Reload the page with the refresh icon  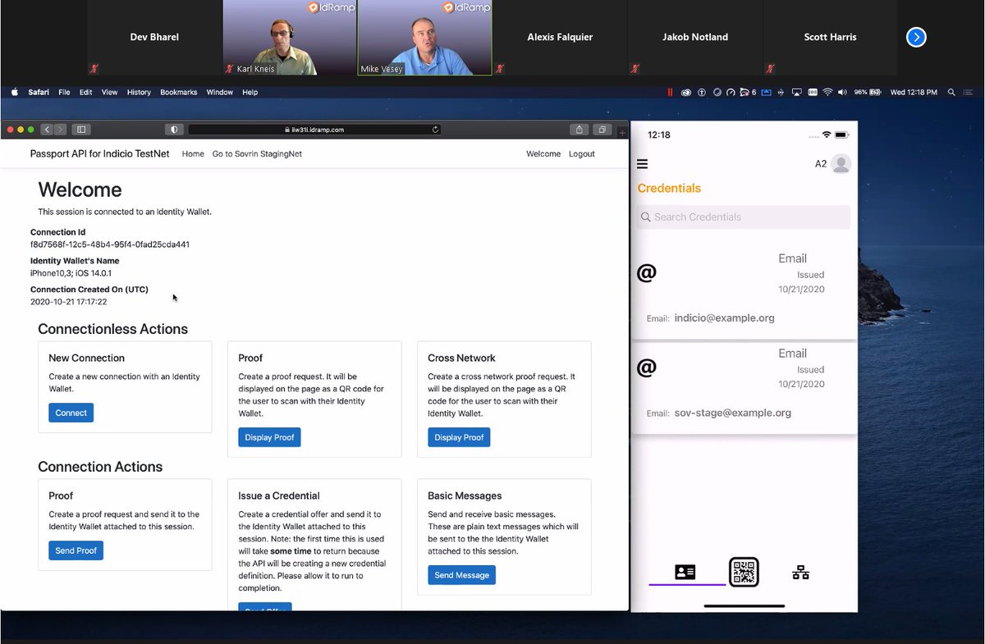[x=435, y=130]
